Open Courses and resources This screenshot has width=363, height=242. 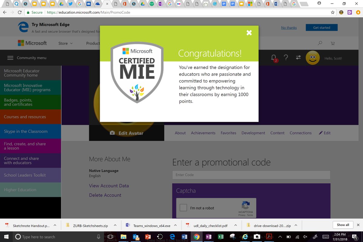31,117
